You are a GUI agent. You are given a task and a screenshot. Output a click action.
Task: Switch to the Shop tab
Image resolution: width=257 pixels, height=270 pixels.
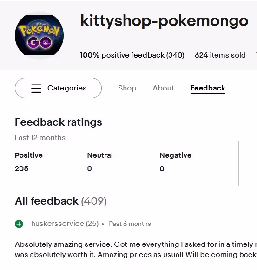point(127,88)
